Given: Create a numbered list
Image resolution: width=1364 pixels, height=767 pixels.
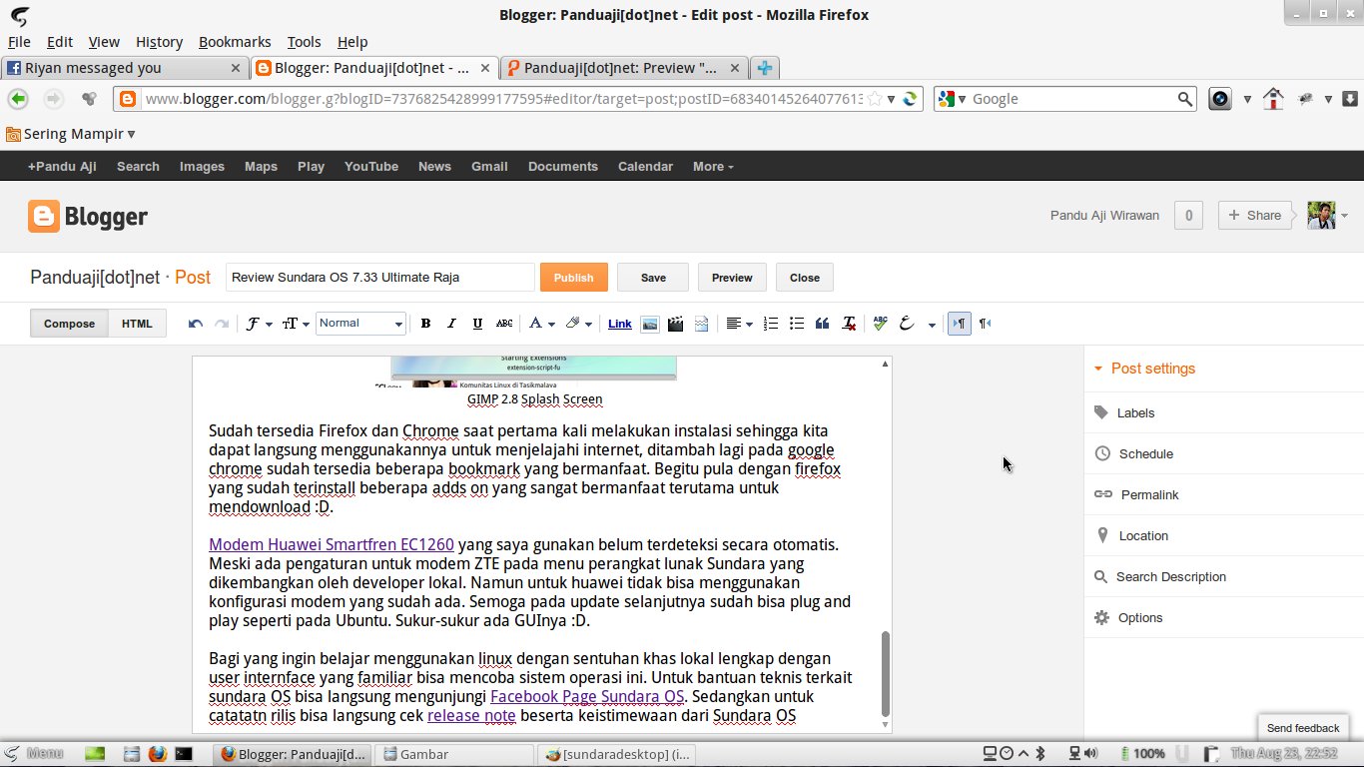Looking at the screenshot, I should 770,324.
